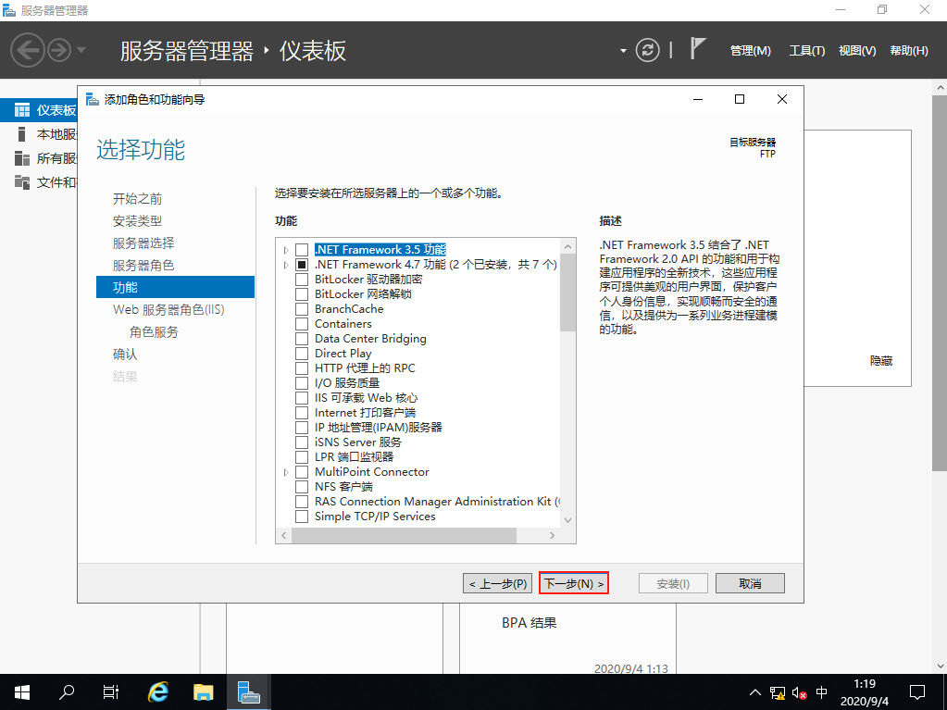The image size is (947, 710).
Task: Go to 开始之前 wizard step
Action: pyautogui.click(x=137, y=199)
